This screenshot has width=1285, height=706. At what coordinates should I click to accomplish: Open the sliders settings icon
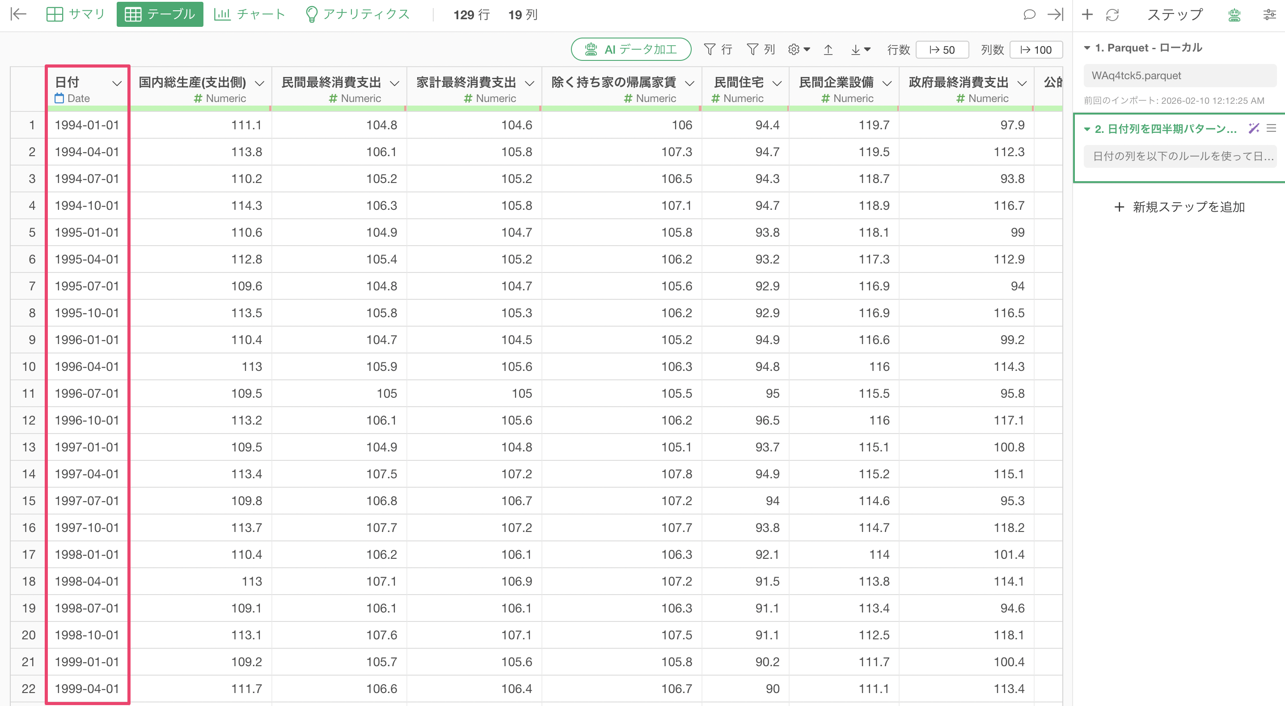coord(1269,14)
